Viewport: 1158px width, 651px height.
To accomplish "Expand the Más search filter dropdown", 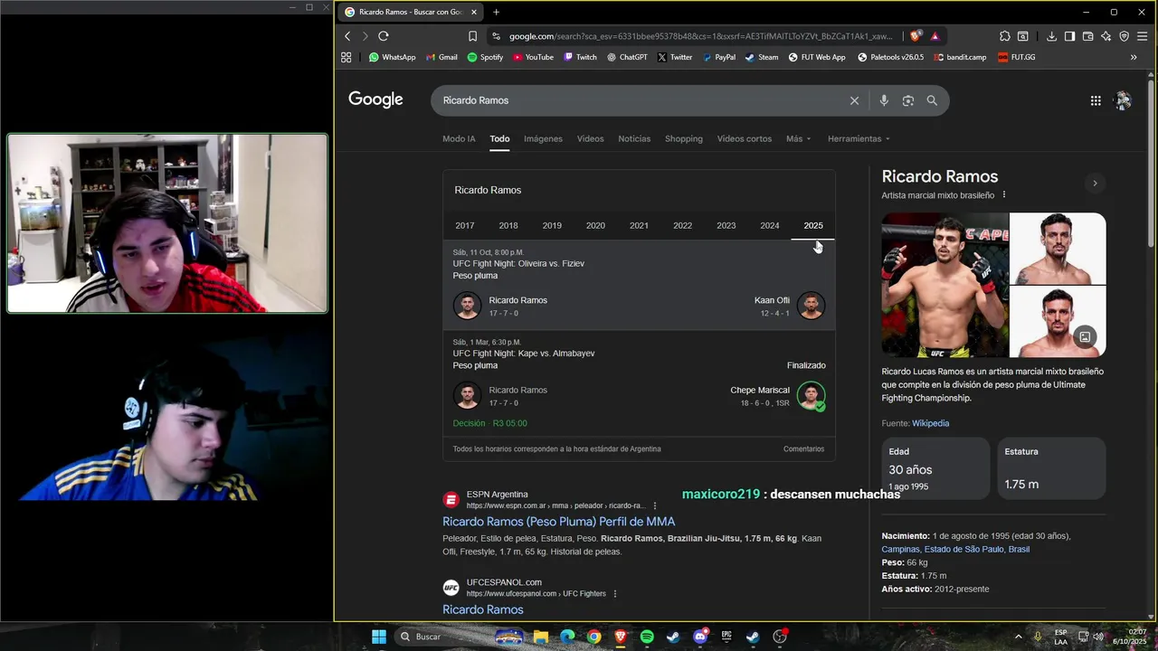I will point(798,138).
